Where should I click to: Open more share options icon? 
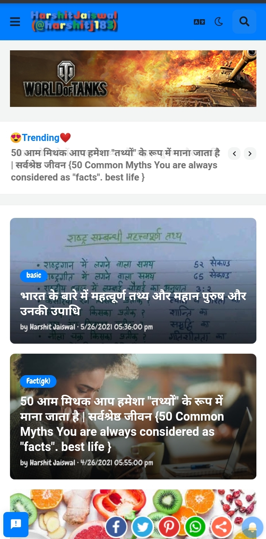pos(221,527)
